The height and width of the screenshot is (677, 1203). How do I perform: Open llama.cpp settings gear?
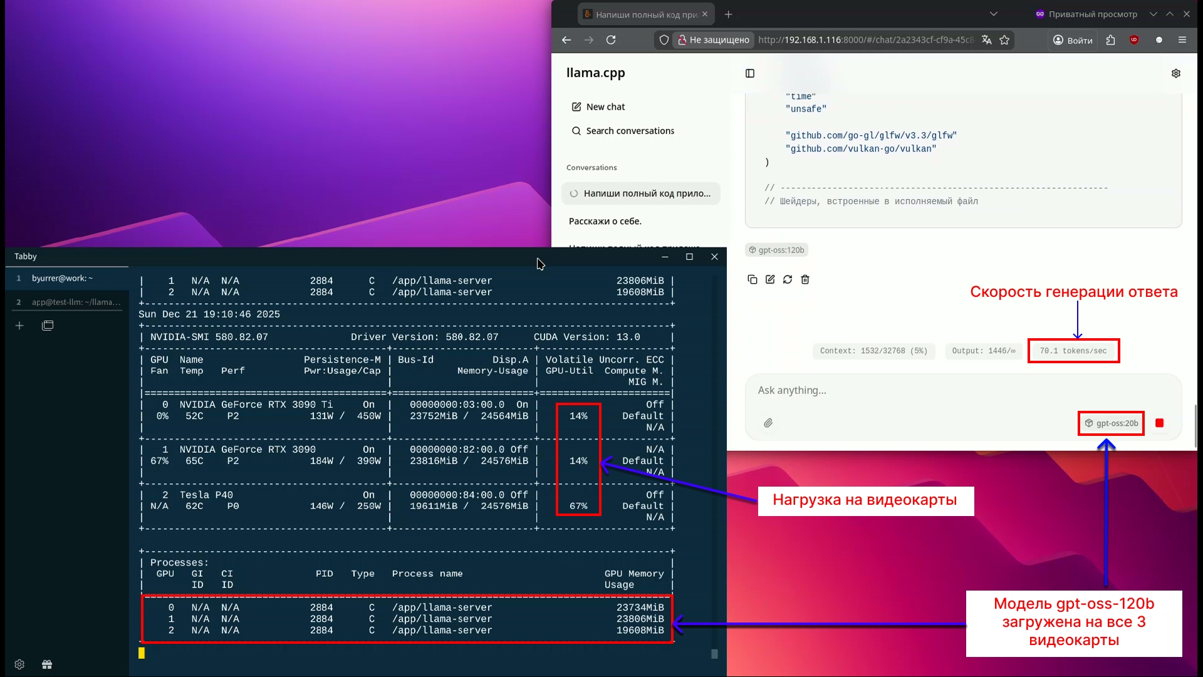[1176, 73]
